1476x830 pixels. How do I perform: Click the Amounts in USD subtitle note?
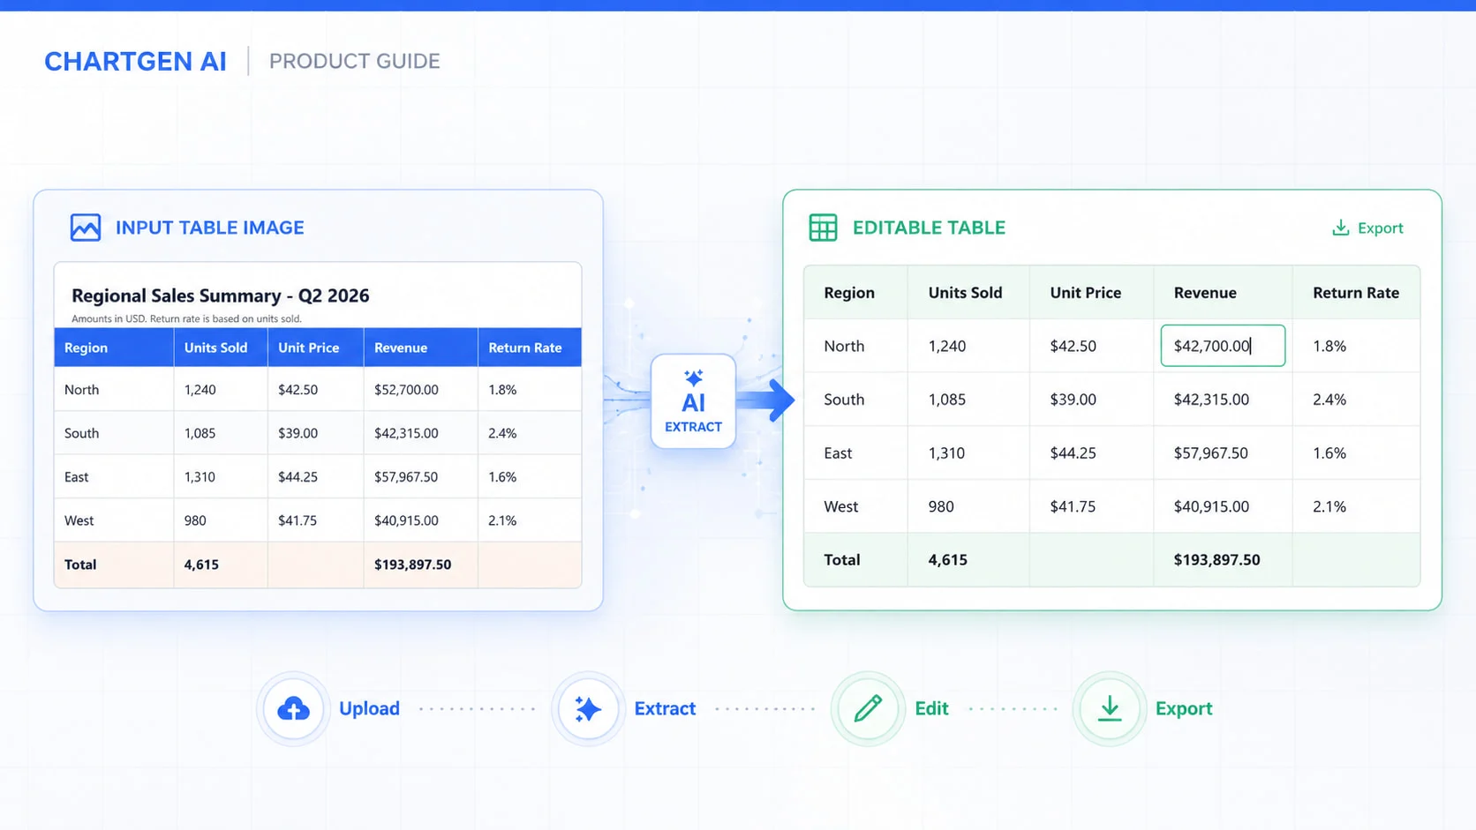click(186, 318)
